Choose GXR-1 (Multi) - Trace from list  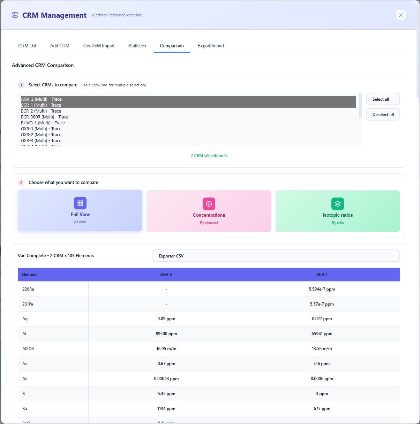pyautogui.click(x=41, y=129)
